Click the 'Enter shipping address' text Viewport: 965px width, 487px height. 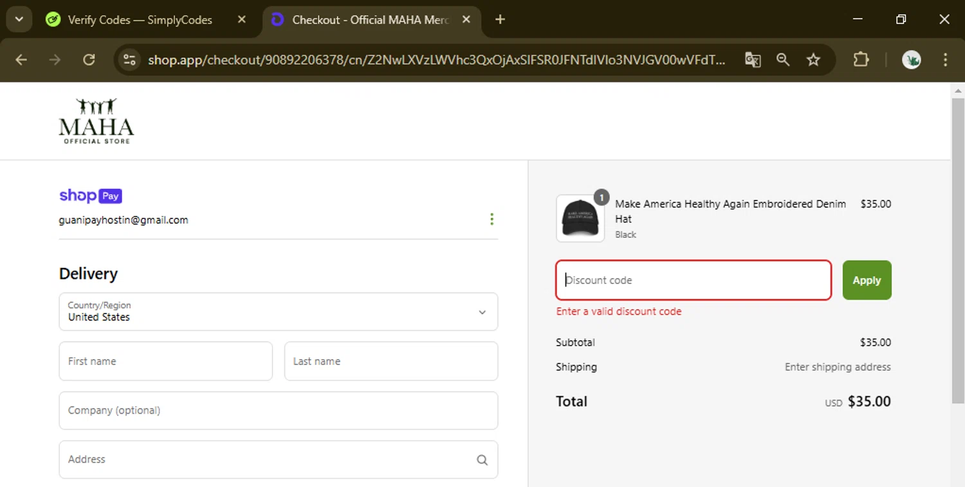(838, 367)
